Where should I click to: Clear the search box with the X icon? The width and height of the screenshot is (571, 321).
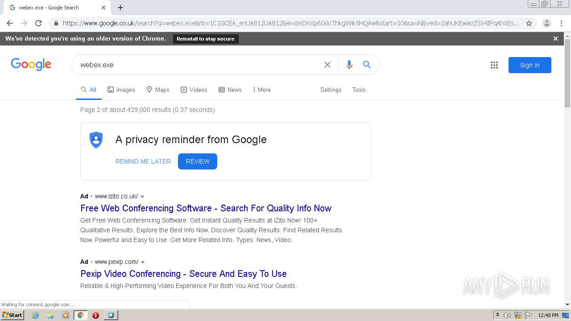tap(327, 65)
